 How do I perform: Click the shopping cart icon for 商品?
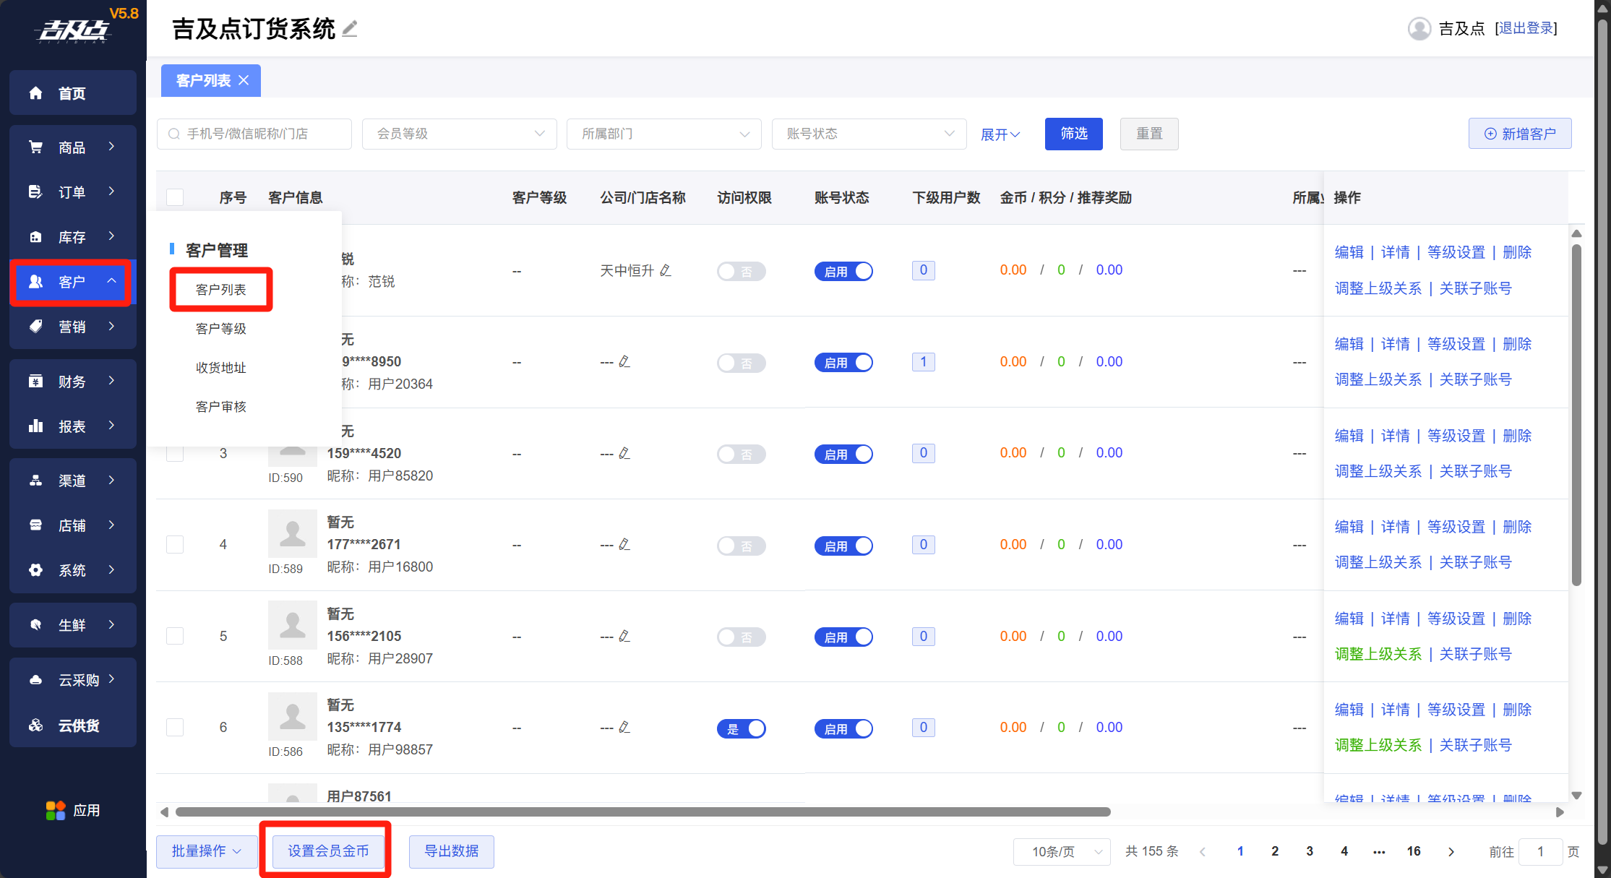coord(35,147)
